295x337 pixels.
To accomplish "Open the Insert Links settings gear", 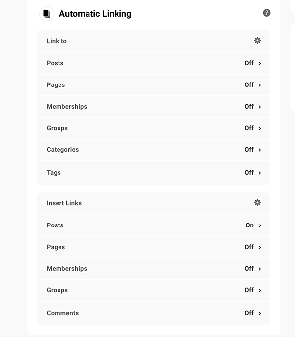I will pos(257,203).
